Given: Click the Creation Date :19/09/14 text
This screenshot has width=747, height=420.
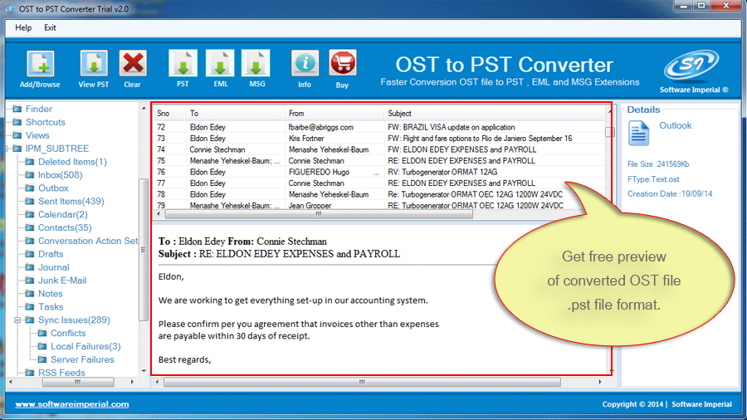Looking at the screenshot, I should click(669, 193).
